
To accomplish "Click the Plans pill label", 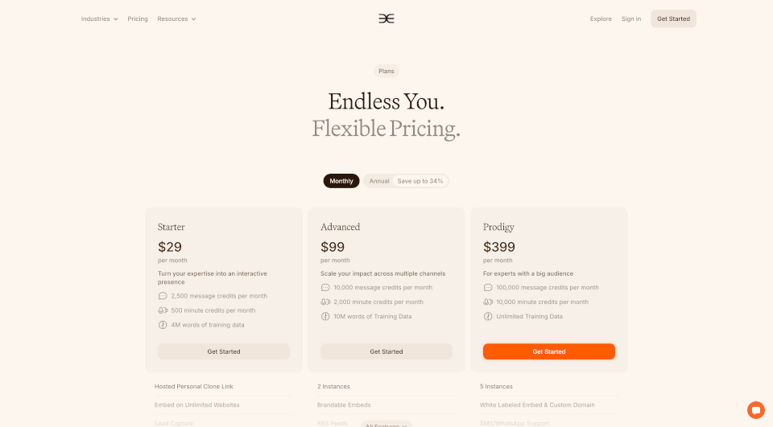I will [386, 72].
